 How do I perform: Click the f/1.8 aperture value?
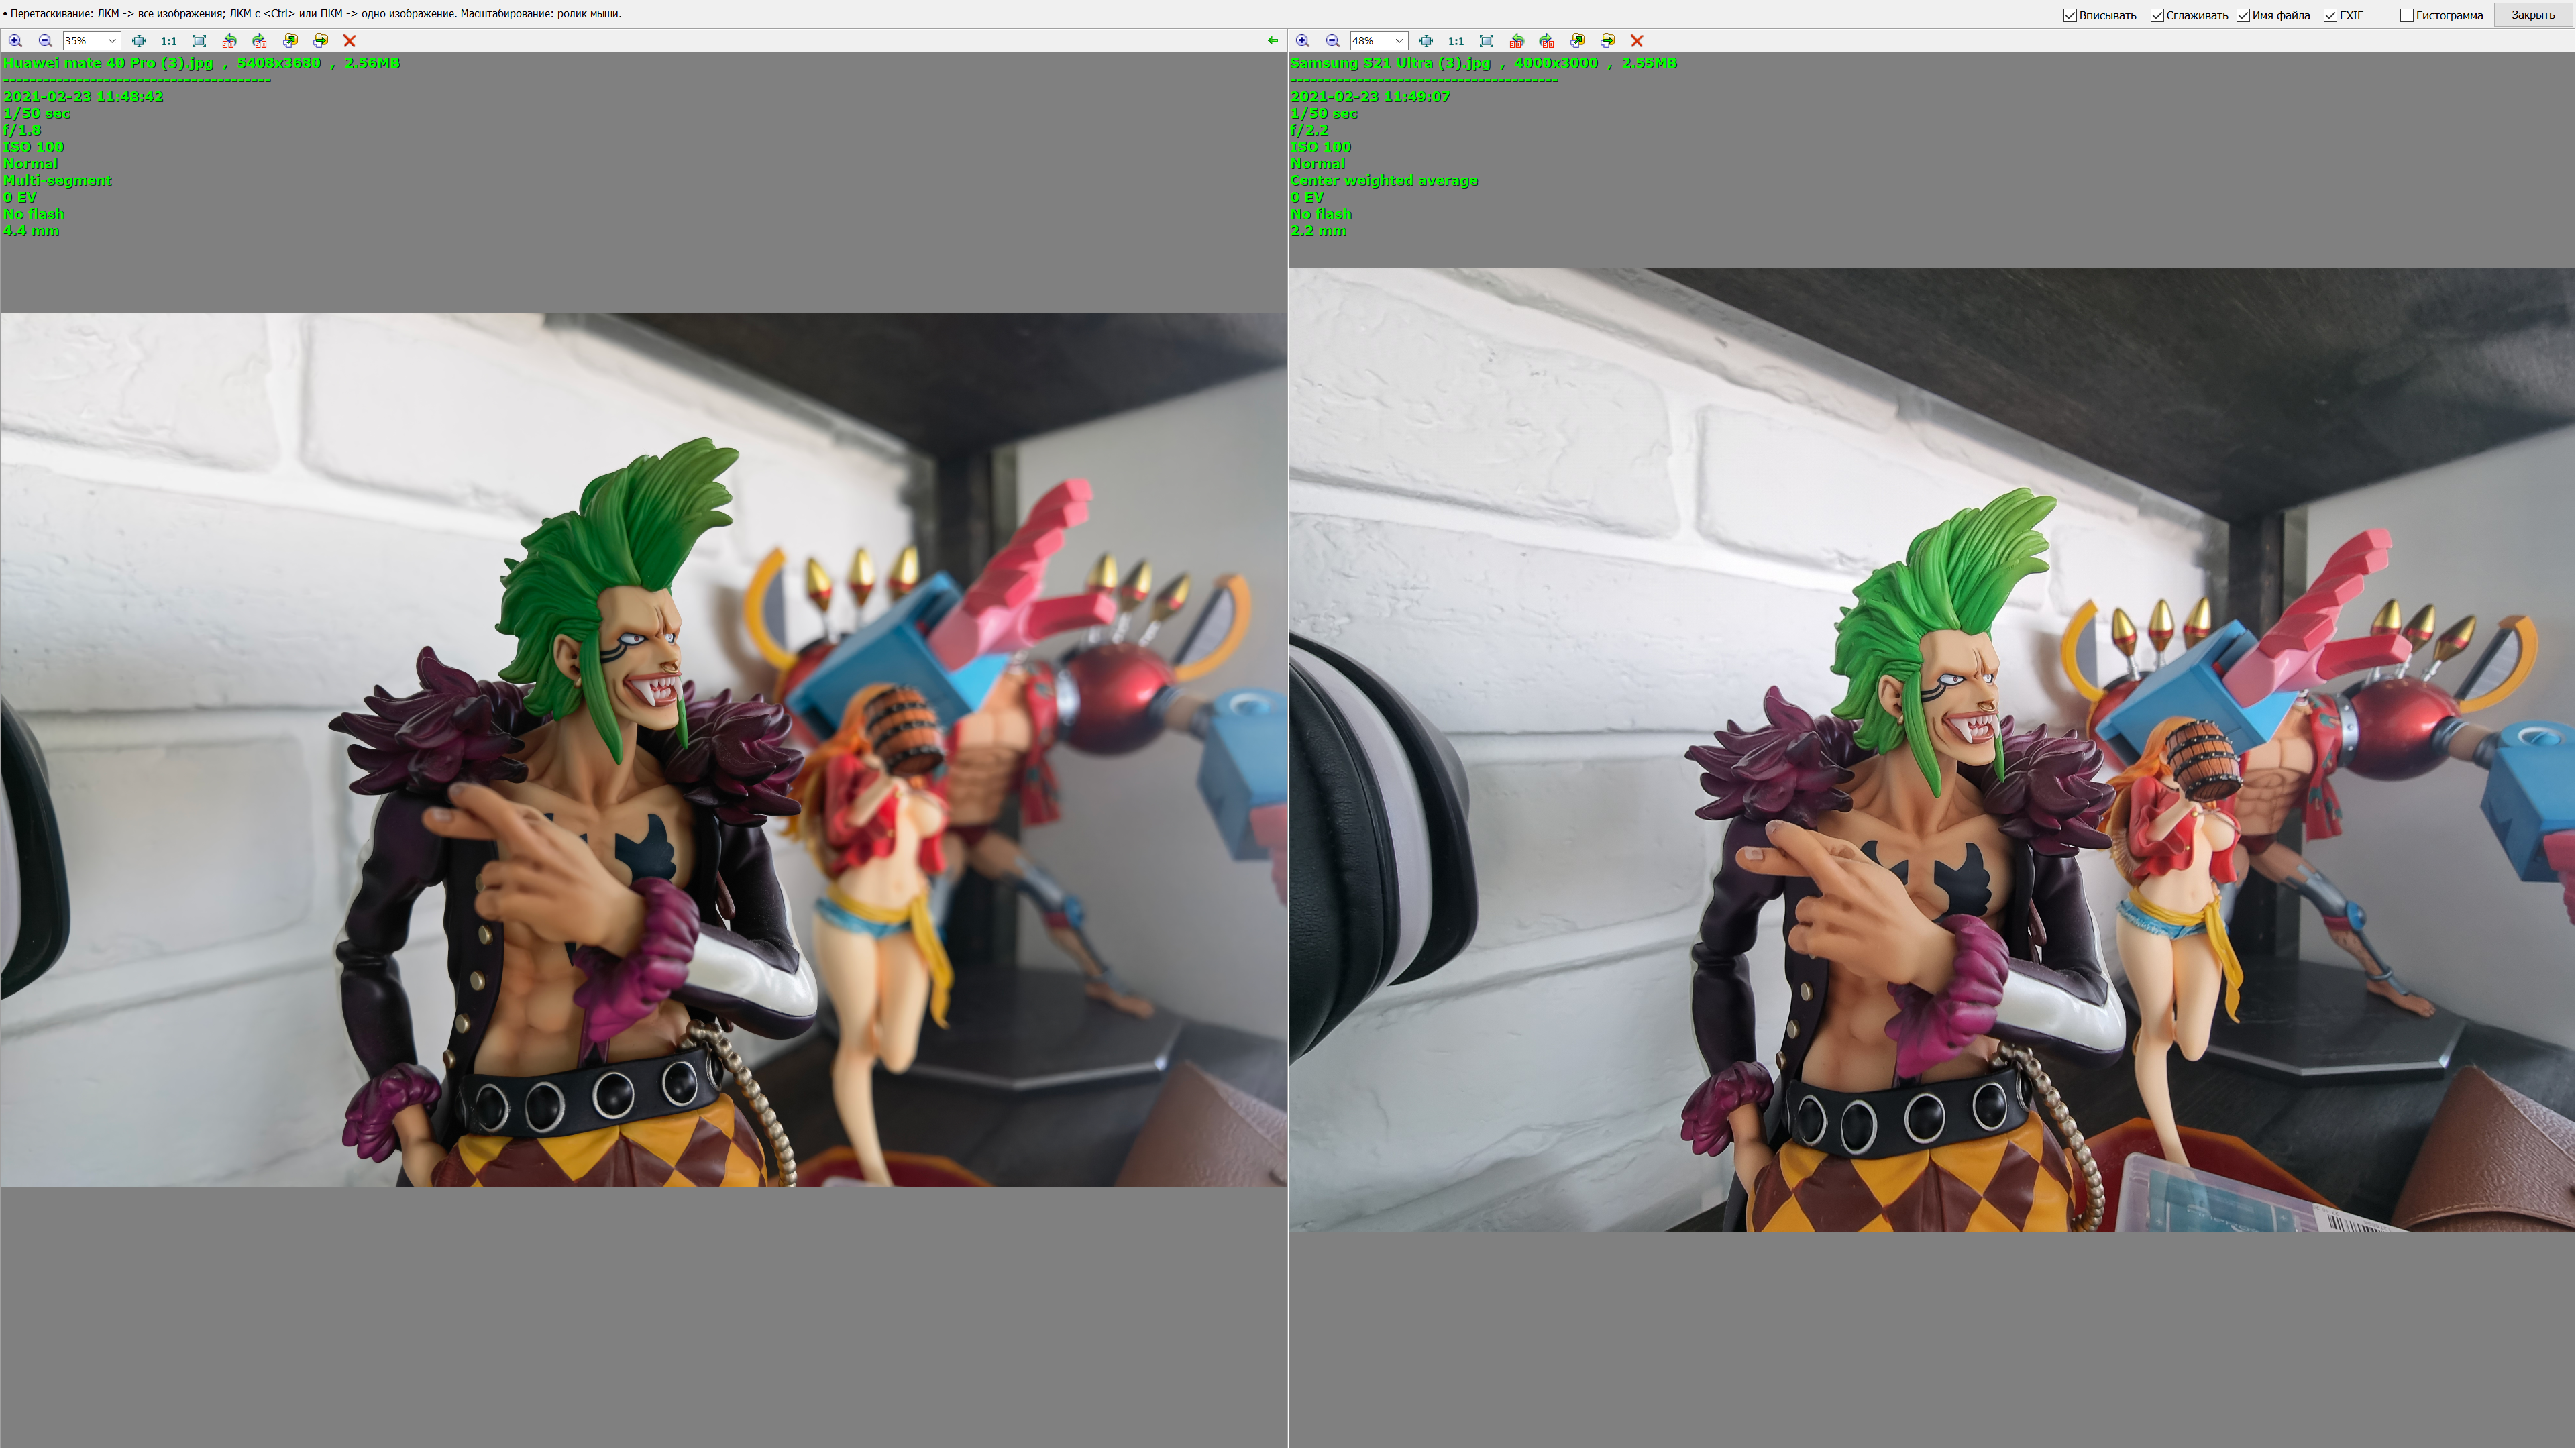22,130
